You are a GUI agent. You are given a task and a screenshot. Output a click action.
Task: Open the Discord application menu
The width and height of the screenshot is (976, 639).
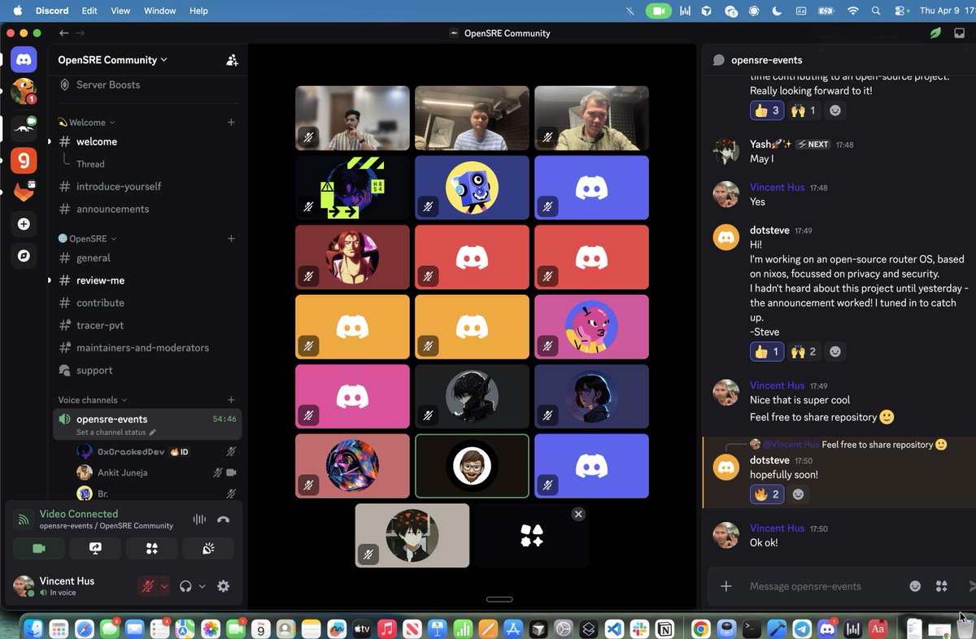click(x=52, y=11)
